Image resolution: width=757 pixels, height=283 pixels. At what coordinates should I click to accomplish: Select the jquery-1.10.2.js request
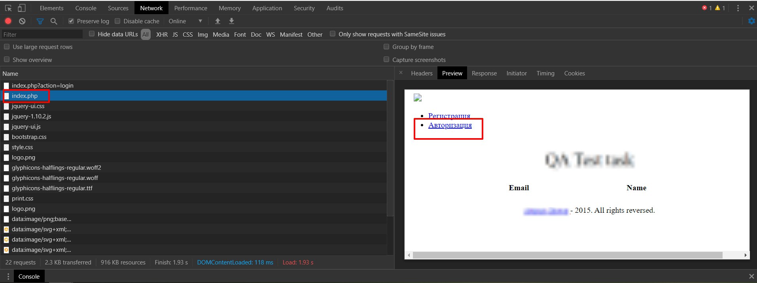(x=193, y=116)
